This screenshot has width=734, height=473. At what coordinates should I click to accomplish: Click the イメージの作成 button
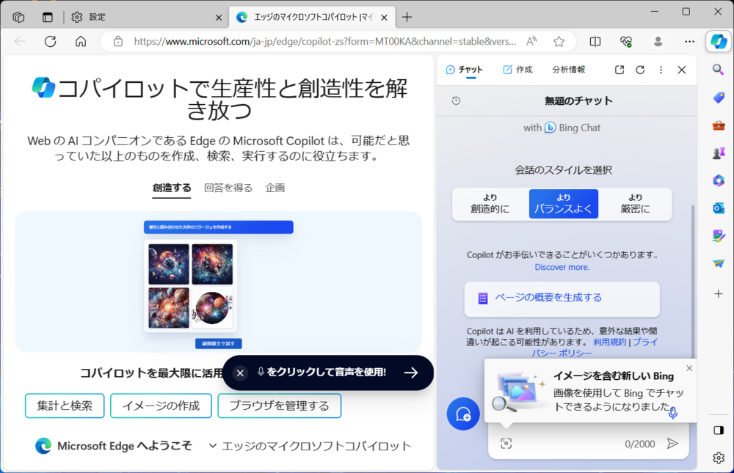161,406
